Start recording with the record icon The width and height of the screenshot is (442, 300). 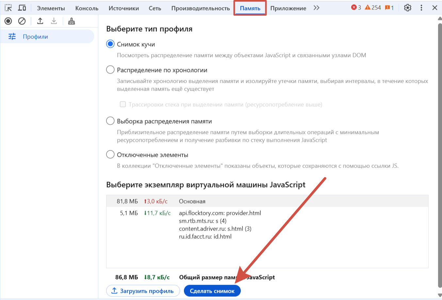(x=8, y=21)
